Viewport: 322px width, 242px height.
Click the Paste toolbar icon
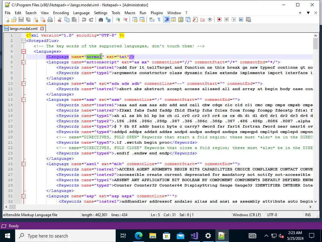(x=74, y=20)
